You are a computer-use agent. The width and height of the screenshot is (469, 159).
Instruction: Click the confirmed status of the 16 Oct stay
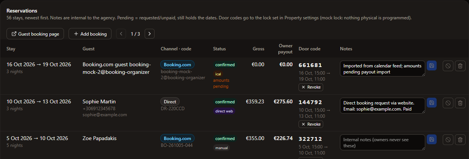(x=225, y=65)
